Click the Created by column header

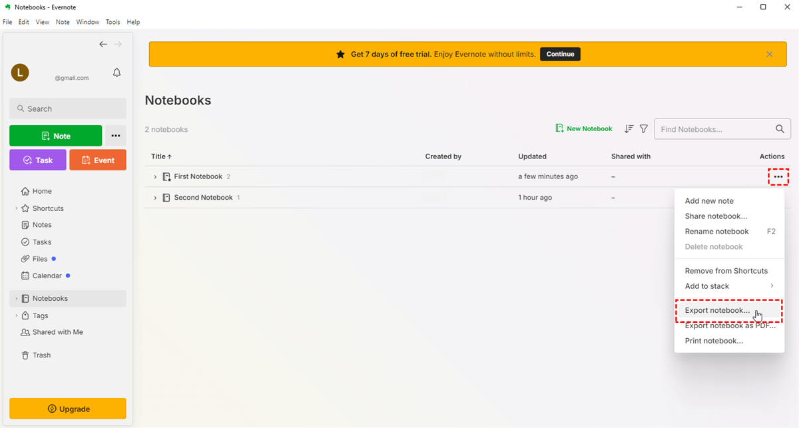coord(443,156)
